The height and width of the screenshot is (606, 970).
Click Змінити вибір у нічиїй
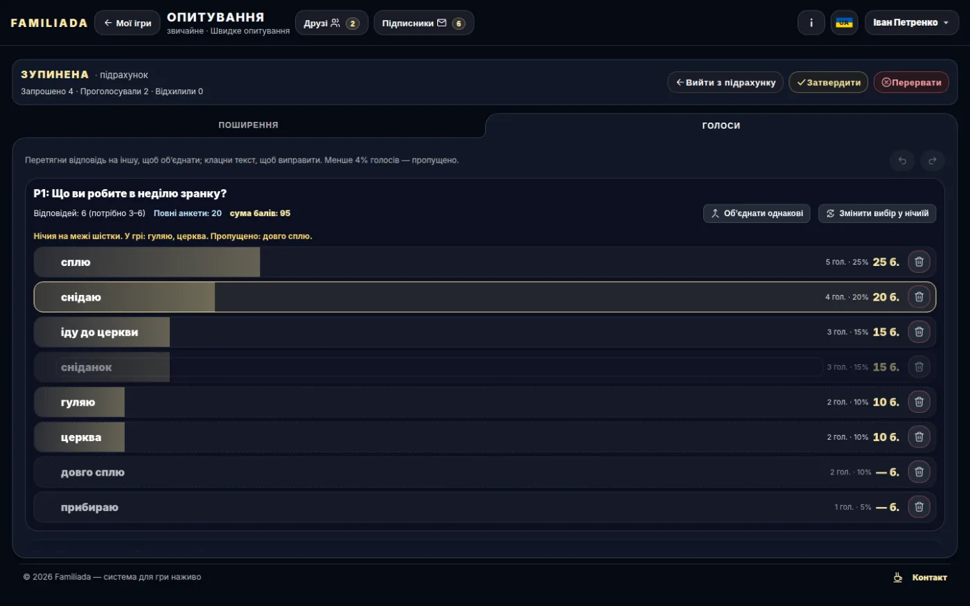pyautogui.click(x=877, y=213)
